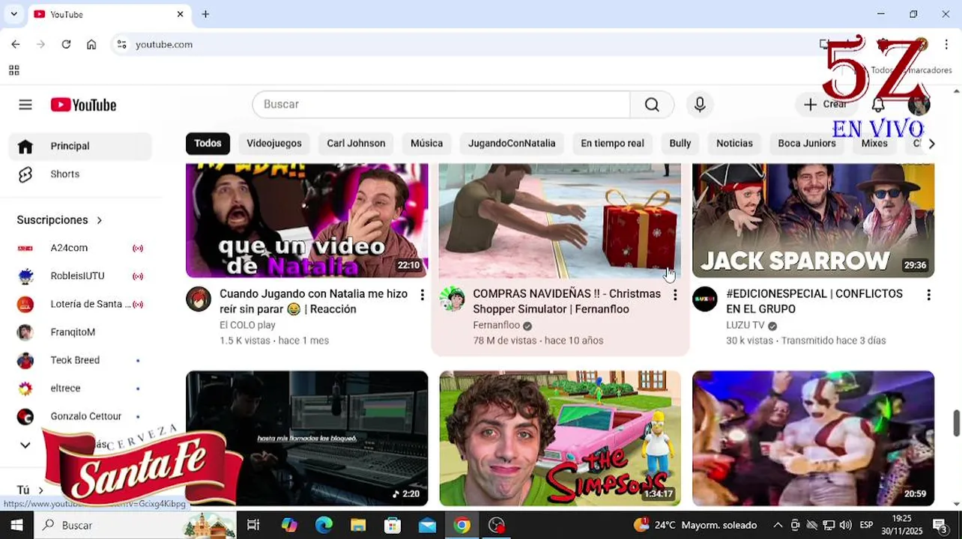Open the Principal home sidebar item
Image resolution: width=962 pixels, height=539 pixels.
[x=80, y=146]
